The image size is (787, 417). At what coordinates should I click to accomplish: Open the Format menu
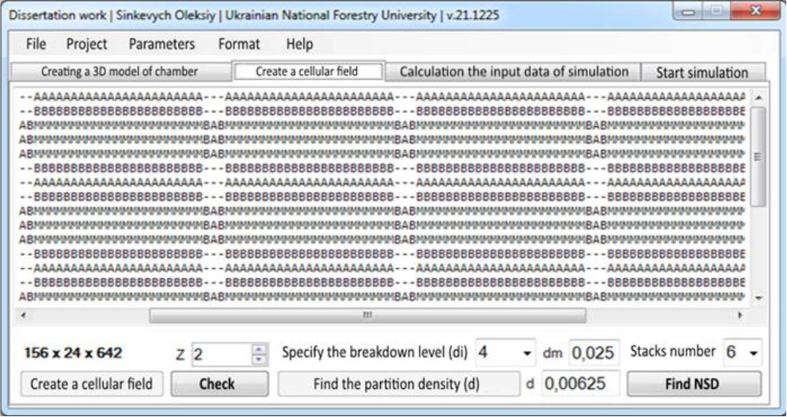tap(239, 44)
